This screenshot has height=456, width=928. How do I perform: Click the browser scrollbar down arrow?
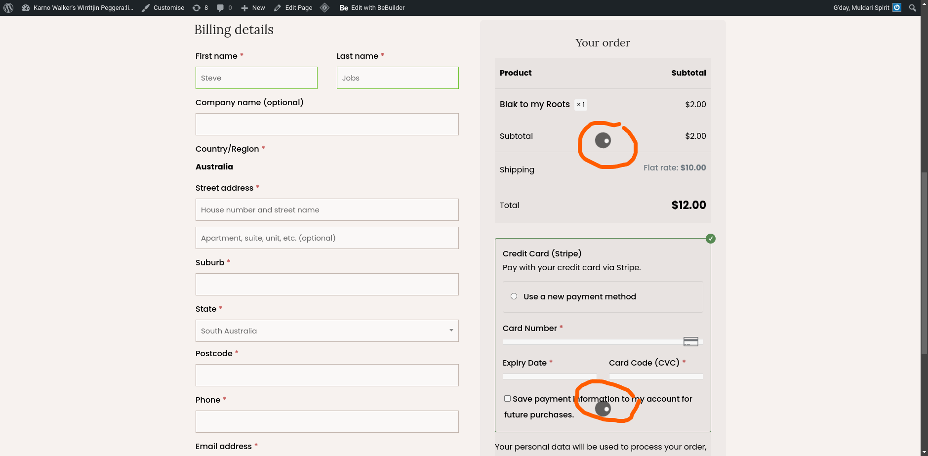point(924,452)
